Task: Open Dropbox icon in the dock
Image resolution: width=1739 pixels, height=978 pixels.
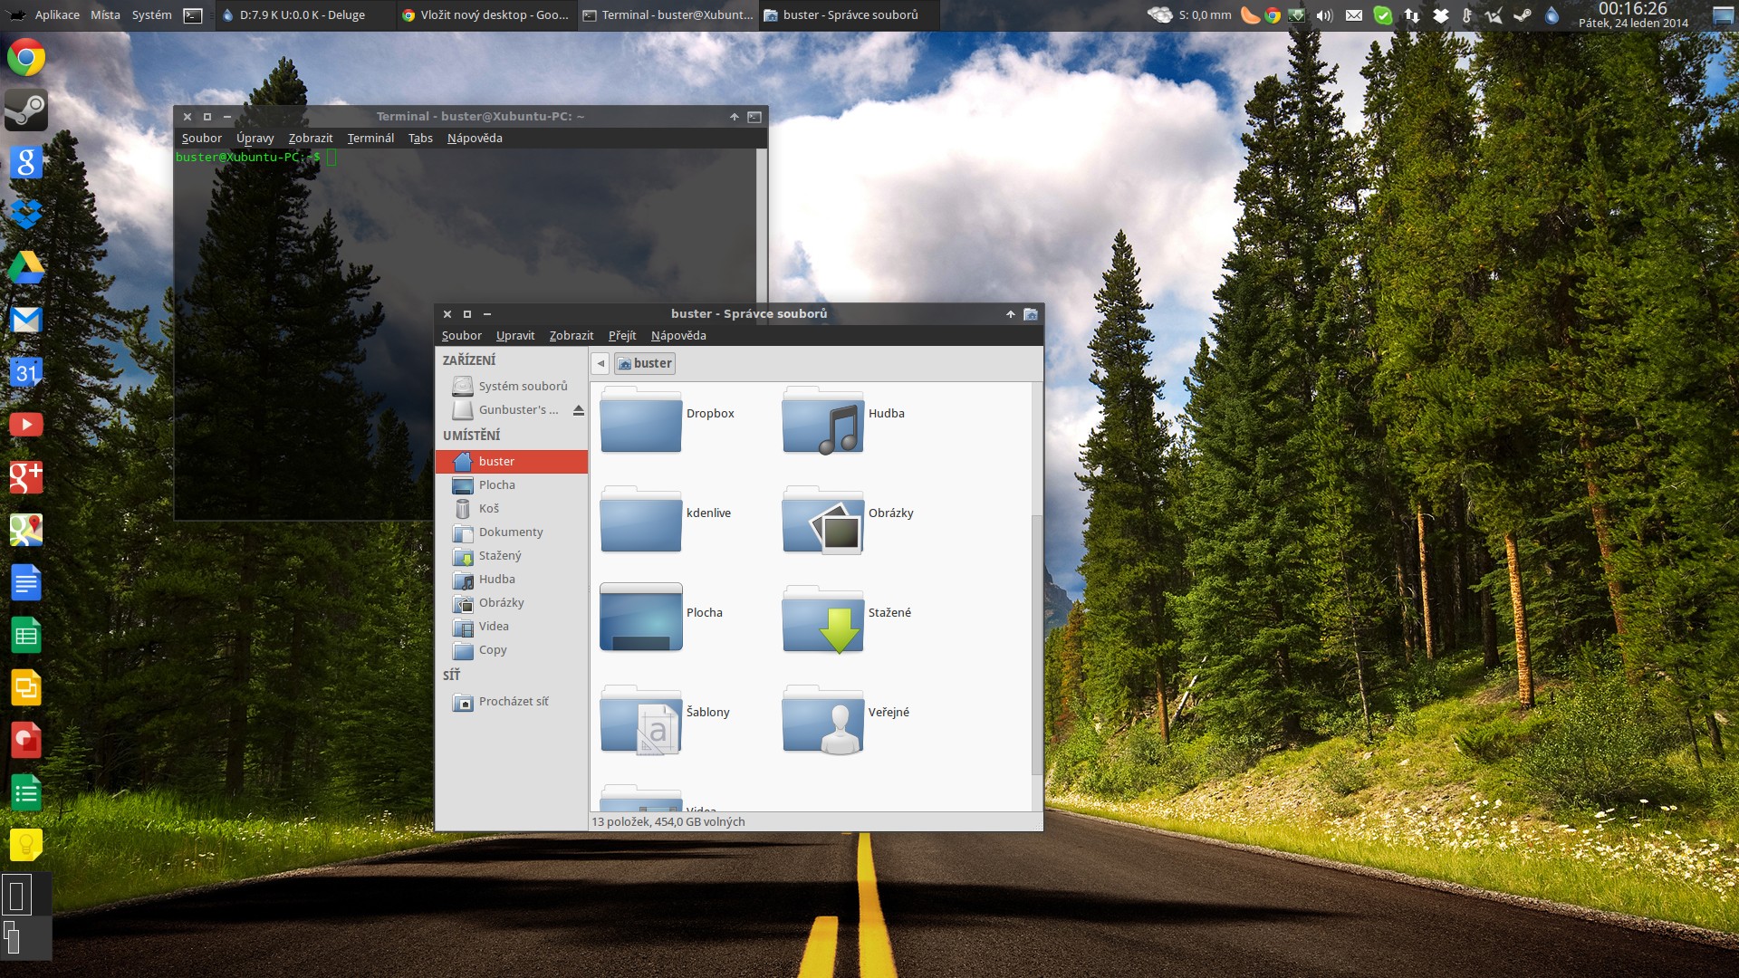Action: tap(26, 215)
